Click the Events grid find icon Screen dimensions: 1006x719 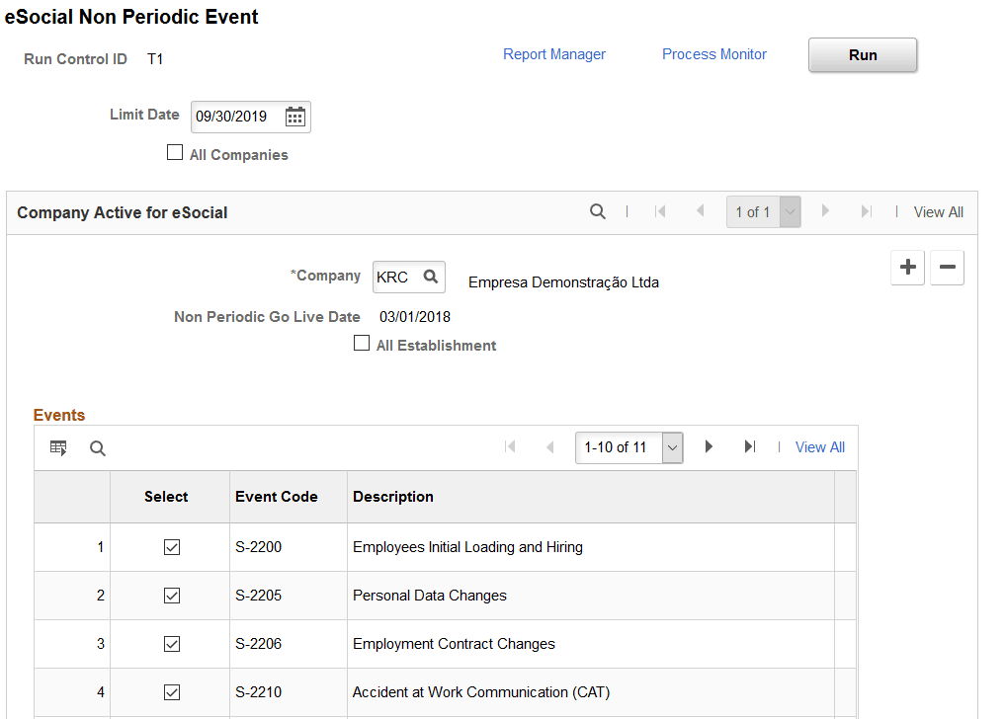97,448
